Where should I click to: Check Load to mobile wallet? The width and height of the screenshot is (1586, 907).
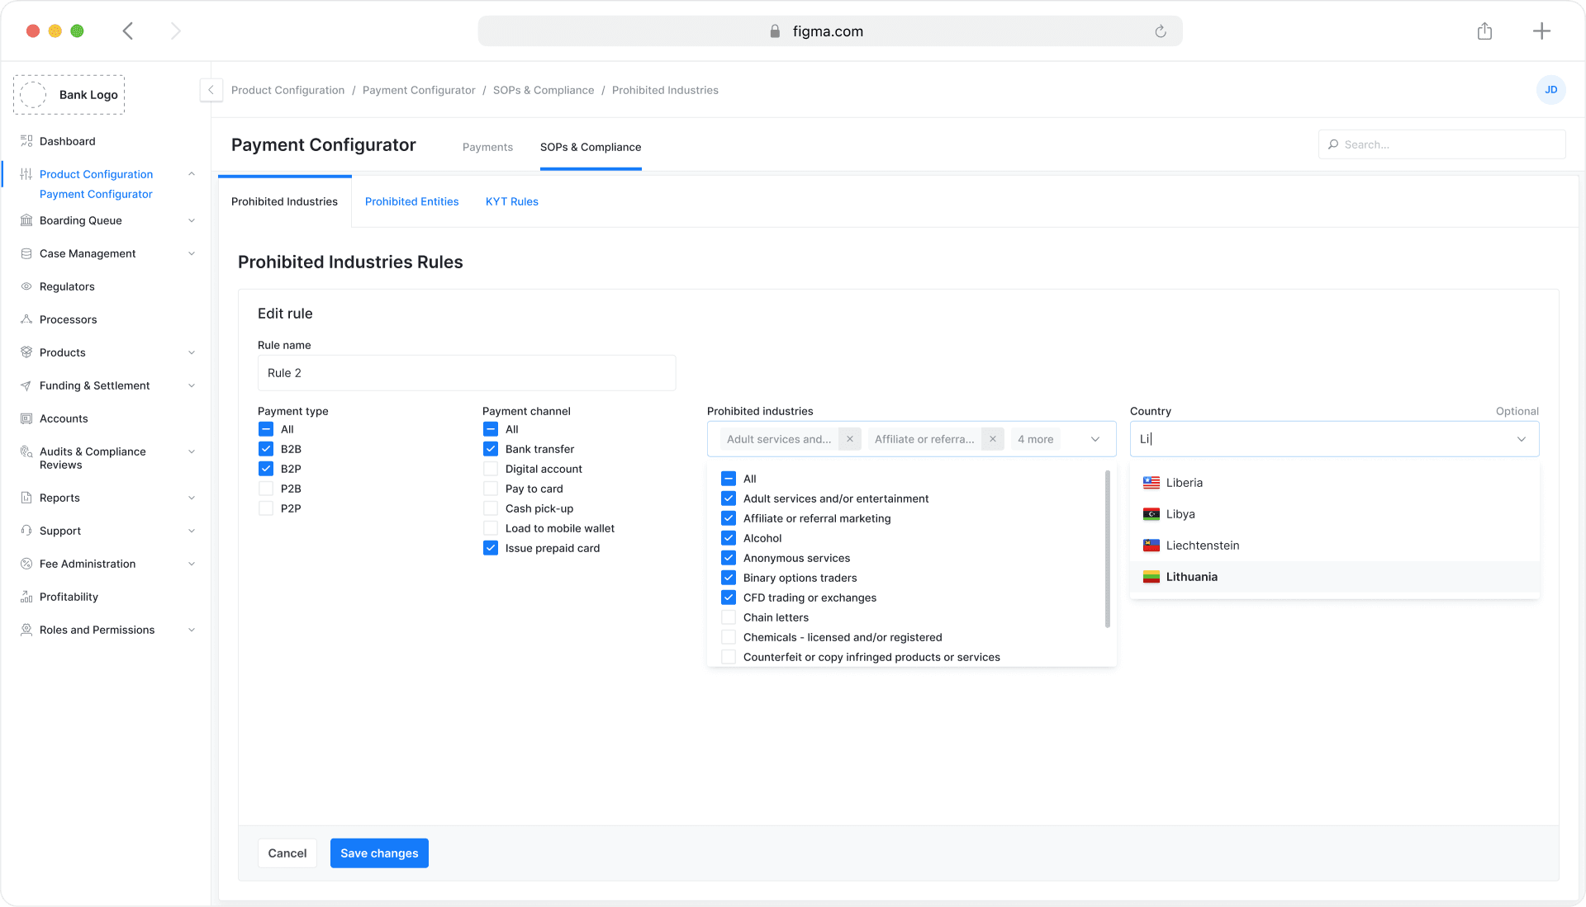(x=491, y=528)
